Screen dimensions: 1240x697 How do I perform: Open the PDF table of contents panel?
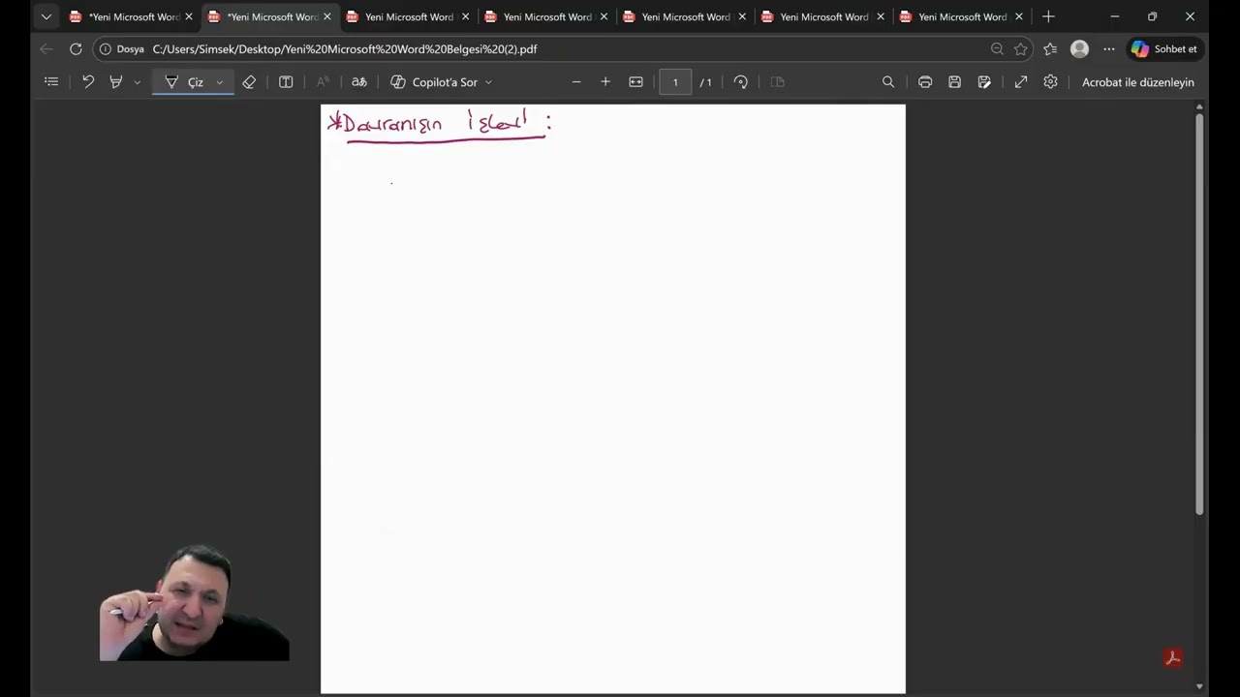pyautogui.click(x=51, y=82)
